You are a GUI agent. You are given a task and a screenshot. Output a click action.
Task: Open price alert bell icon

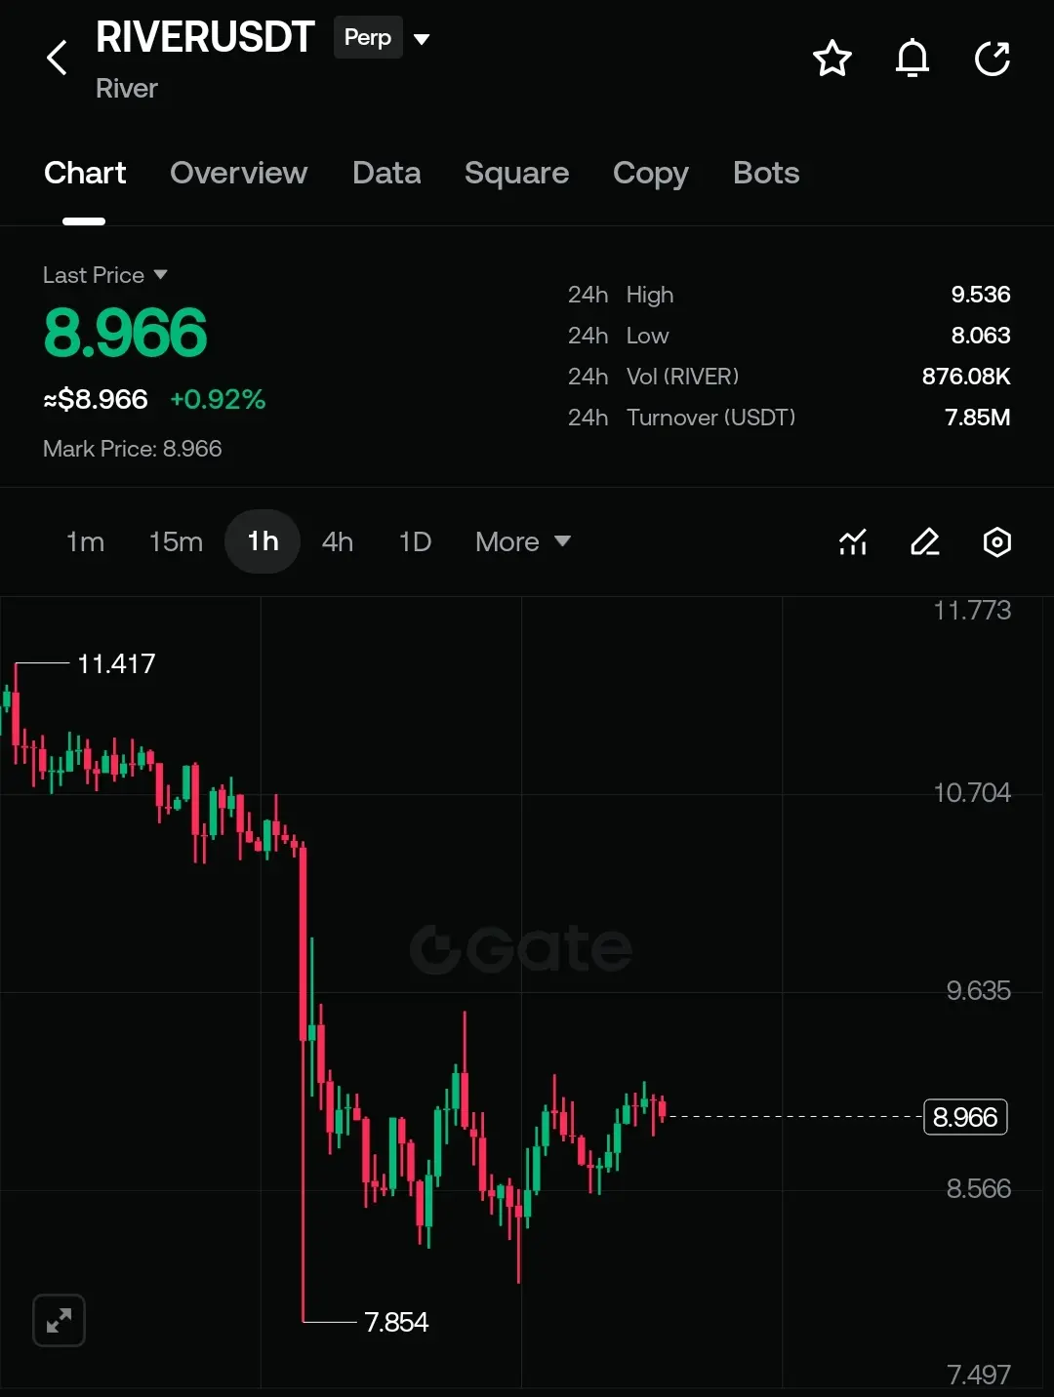pos(912,59)
